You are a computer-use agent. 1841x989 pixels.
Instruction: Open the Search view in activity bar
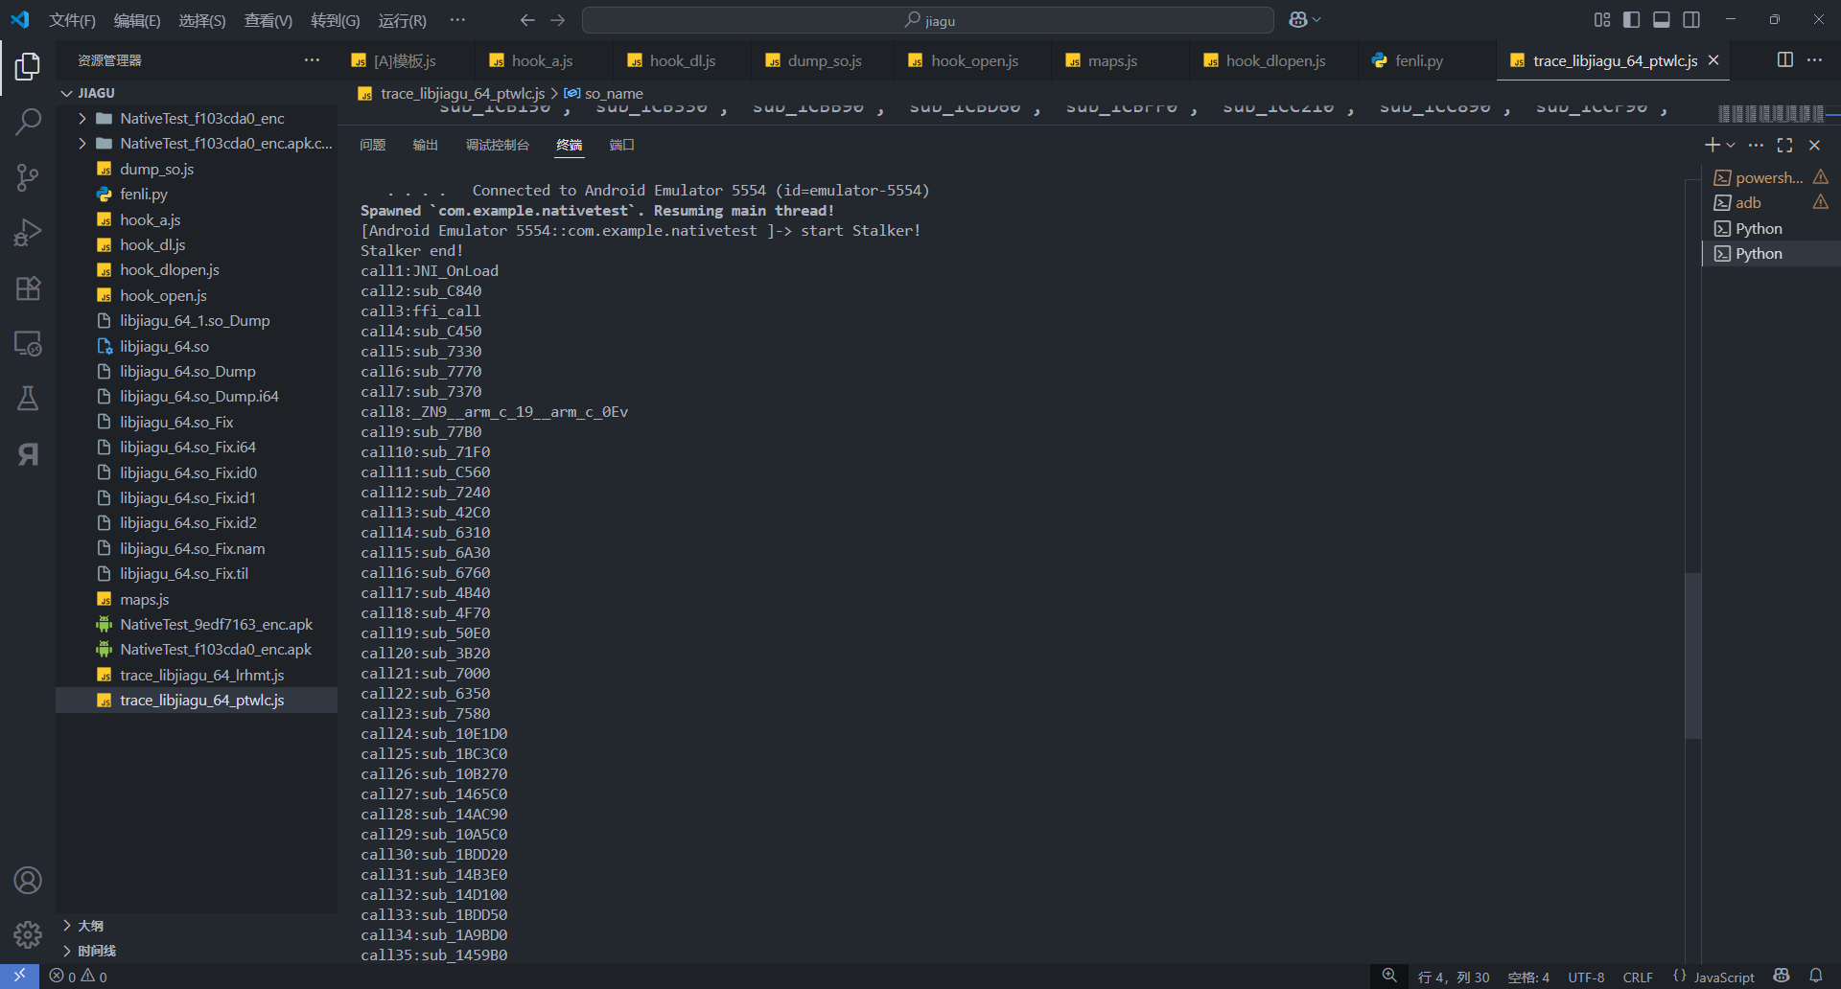point(28,122)
